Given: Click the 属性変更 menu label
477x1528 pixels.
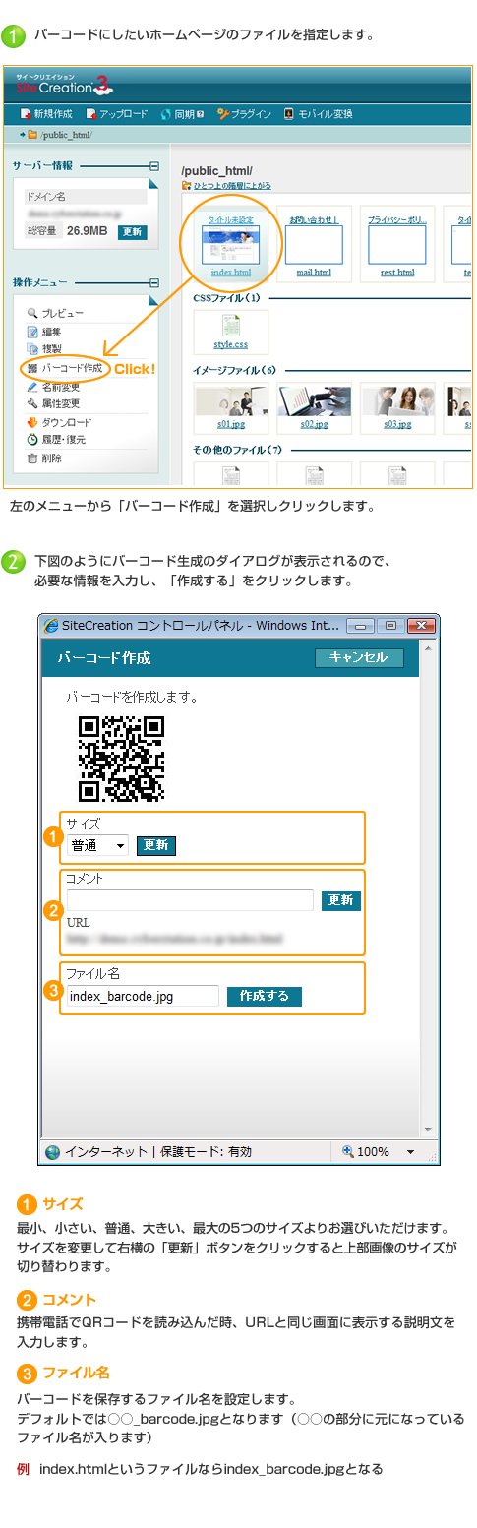Looking at the screenshot, I should coord(61,403).
